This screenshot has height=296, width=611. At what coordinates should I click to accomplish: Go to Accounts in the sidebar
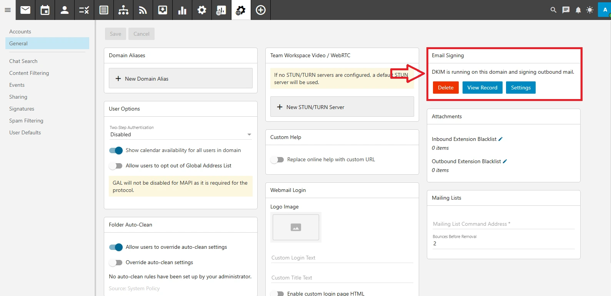(20, 31)
